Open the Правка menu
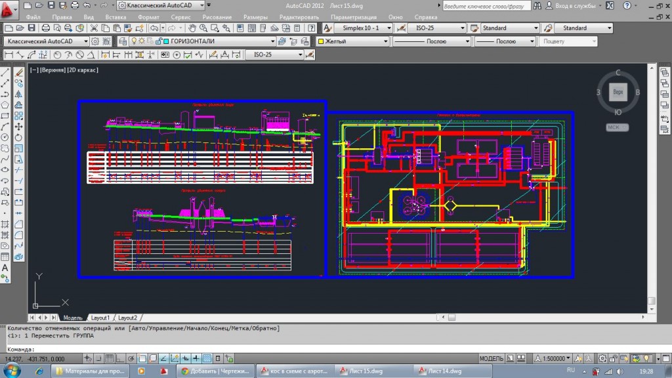672x378 pixels. pos(62,17)
